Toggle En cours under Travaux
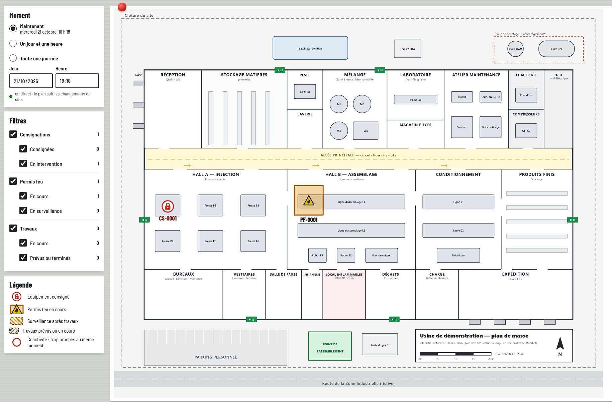The height and width of the screenshot is (402, 612). pos(23,243)
